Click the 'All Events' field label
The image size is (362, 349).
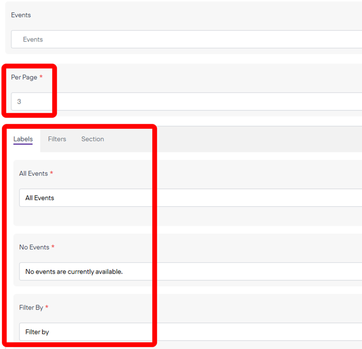pos(33,173)
